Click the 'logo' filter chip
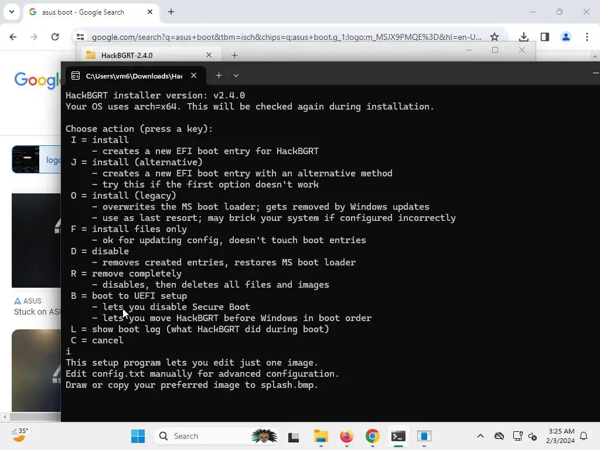Image resolution: width=600 pixels, height=450 pixels. [36, 159]
